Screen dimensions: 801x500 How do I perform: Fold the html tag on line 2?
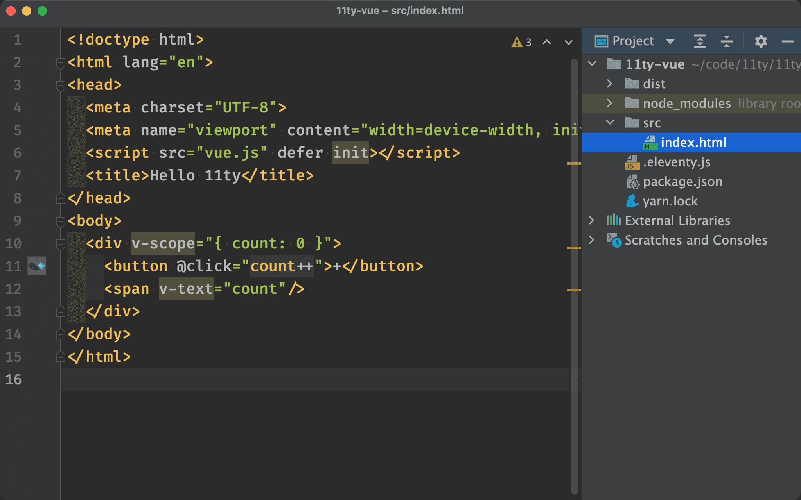(60, 63)
